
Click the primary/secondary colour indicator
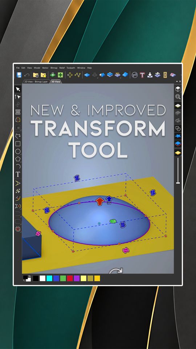click(27, 278)
